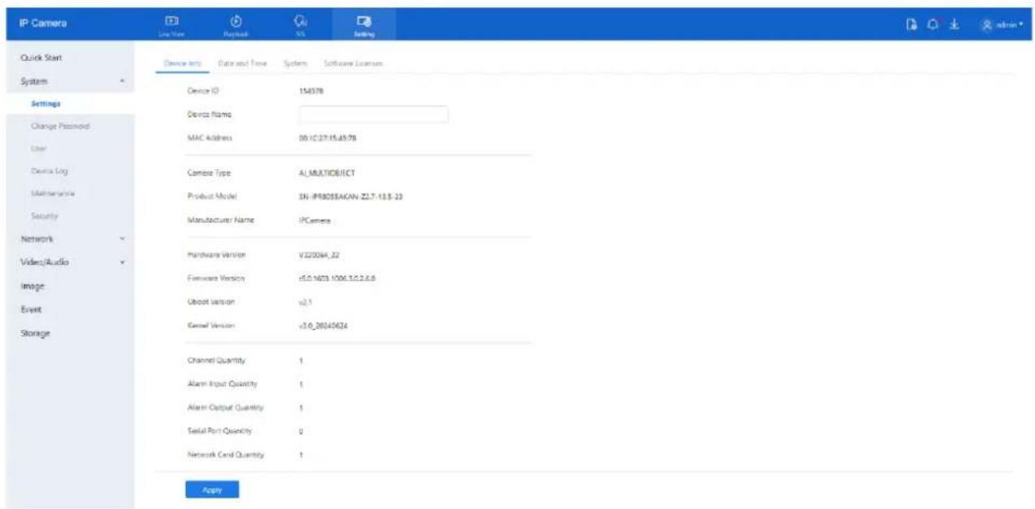Open the Playback section
Image resolution: width=1035 pixels, height=509 pixels.
pos(234,25)
